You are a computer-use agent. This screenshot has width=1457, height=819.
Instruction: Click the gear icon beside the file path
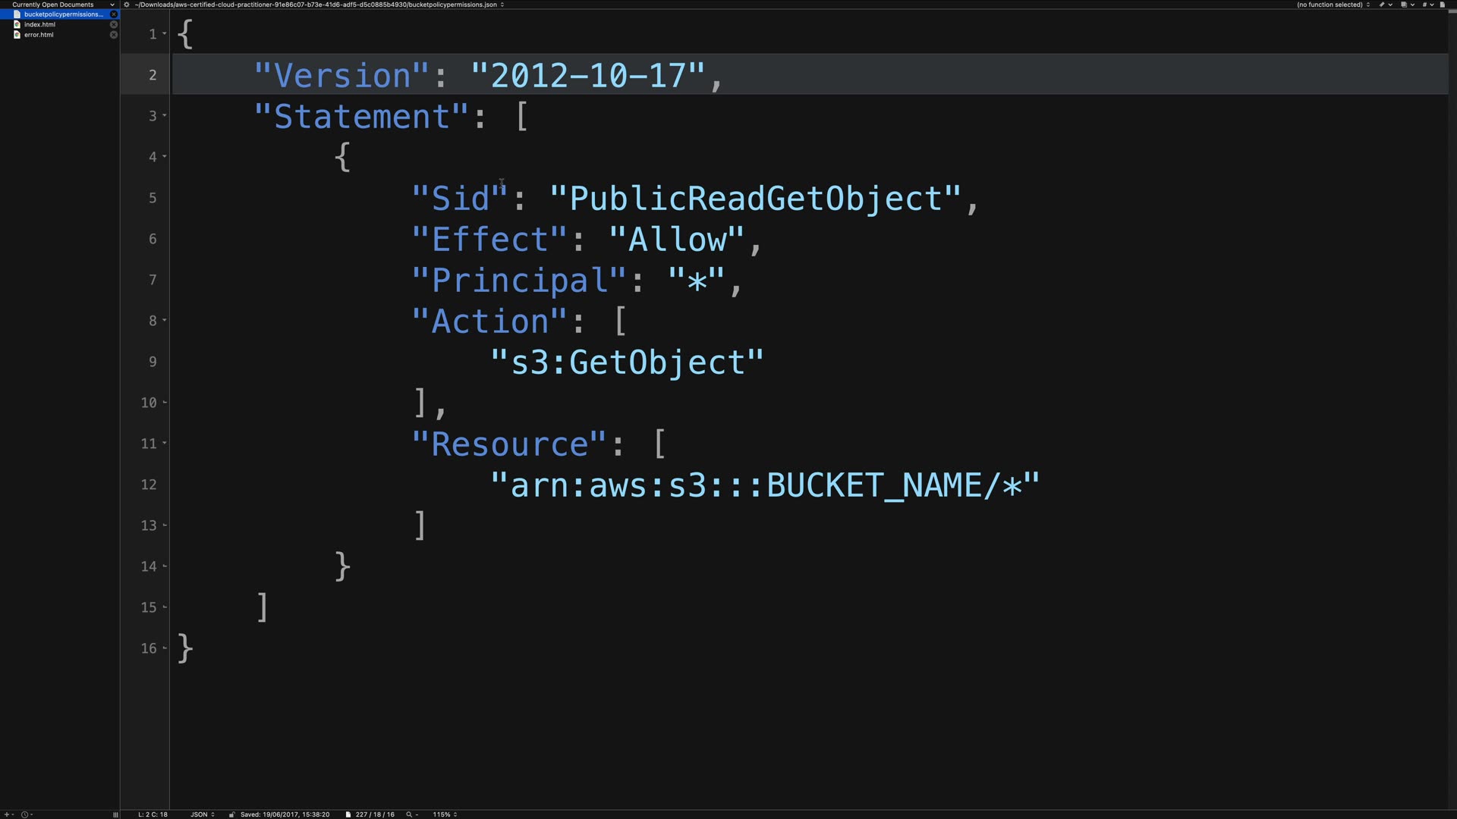pos(127,5)
